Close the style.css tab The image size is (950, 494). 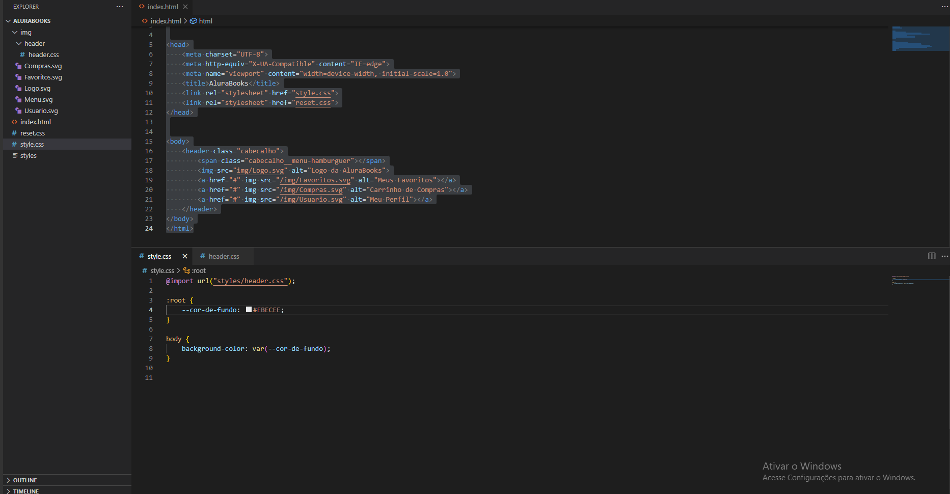(185, 256)
